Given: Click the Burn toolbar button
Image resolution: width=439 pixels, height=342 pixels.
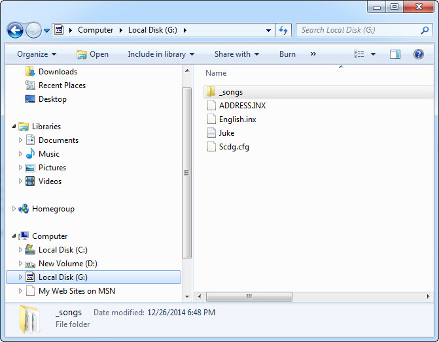Looking at the screenshot, I should coord(287,54).
